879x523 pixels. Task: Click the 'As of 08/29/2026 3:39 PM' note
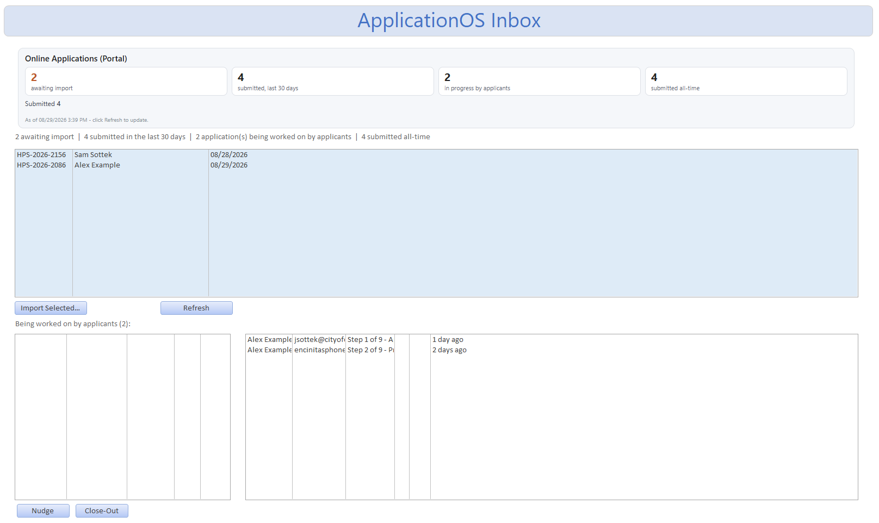(x=86, y=120)
